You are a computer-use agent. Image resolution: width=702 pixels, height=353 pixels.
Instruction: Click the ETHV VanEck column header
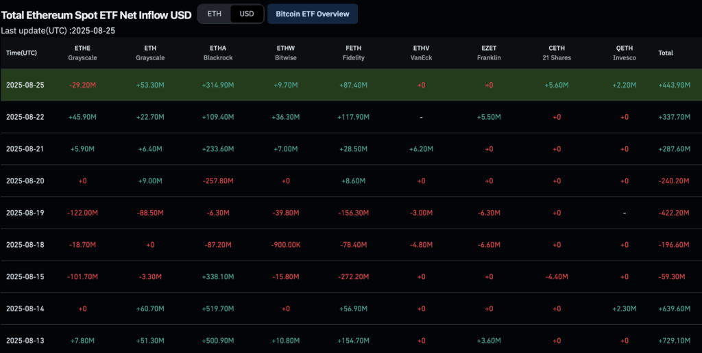pos(422,53)
